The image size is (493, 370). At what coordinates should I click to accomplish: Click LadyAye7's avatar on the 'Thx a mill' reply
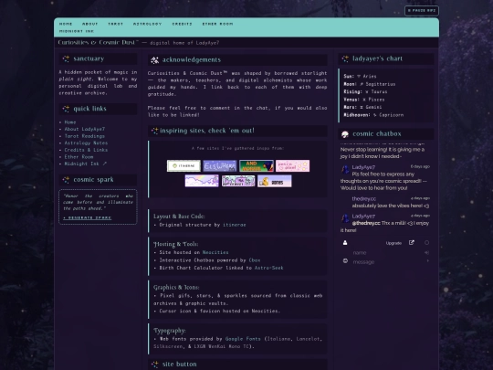click(x=345, y=218)
